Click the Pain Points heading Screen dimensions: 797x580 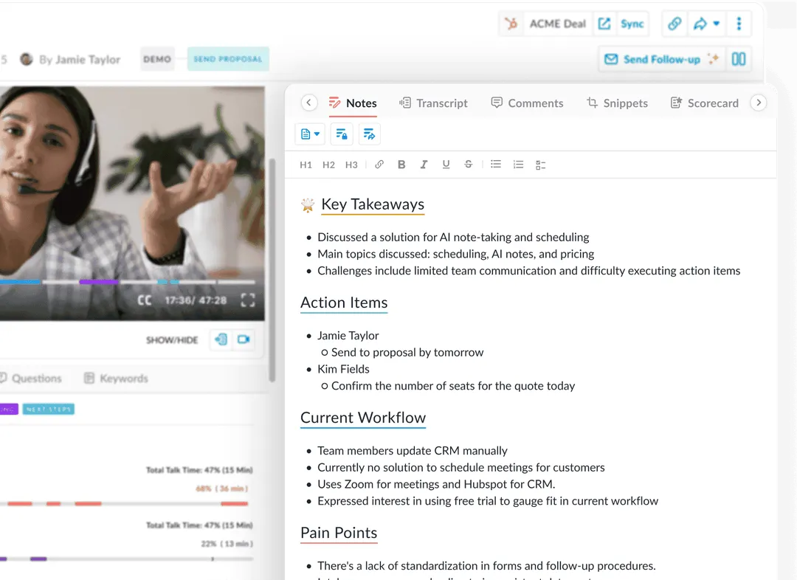coord(339,533)
